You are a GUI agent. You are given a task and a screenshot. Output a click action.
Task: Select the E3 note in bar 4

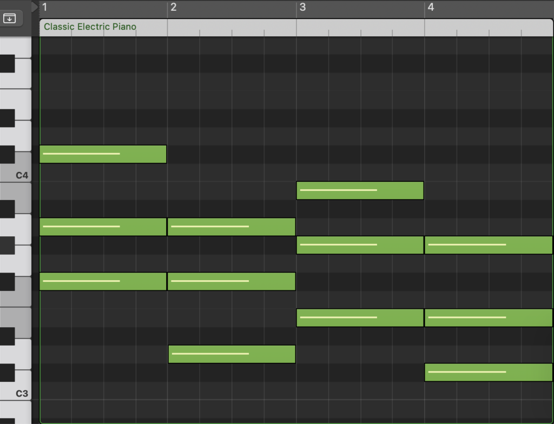pos(489,317)
